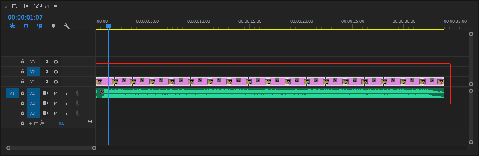
Task: Toggle lock on audio track A1
Action: (22, 93)
